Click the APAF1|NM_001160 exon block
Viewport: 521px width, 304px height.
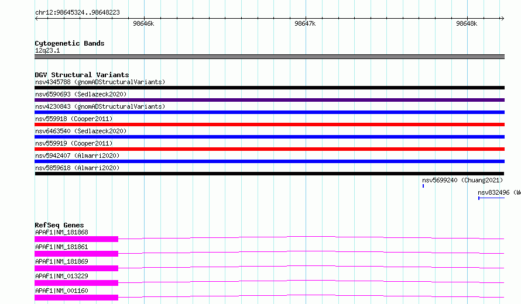(x=77, y=298)
